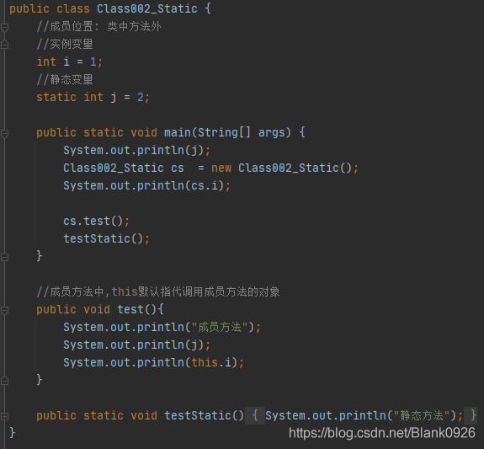Open the blog.csdn.net/Blank0926 watermark link
The width and height of the screenshot is (484, 449).
tap(382, 433)
